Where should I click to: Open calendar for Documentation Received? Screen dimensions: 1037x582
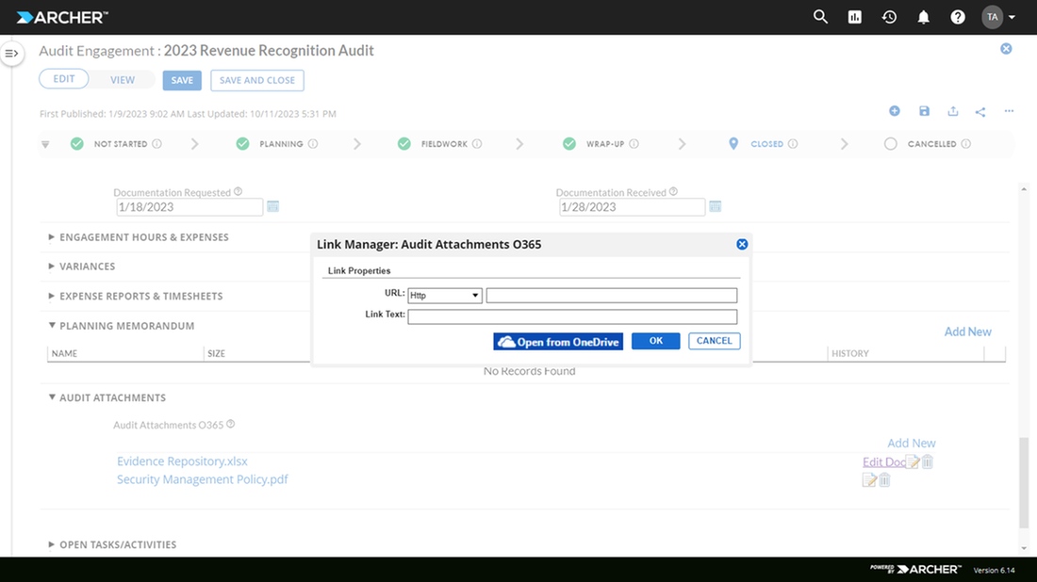715,207
